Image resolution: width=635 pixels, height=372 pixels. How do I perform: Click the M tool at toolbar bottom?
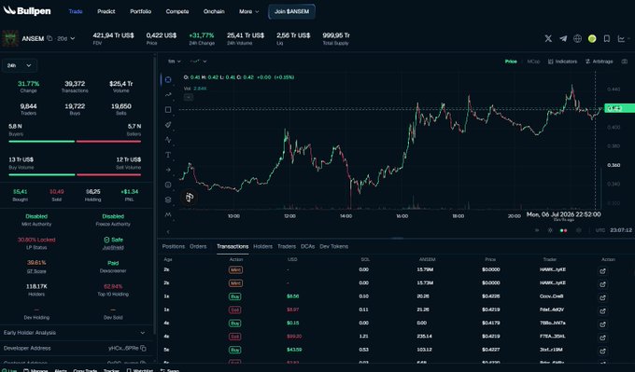click(168, 214)
